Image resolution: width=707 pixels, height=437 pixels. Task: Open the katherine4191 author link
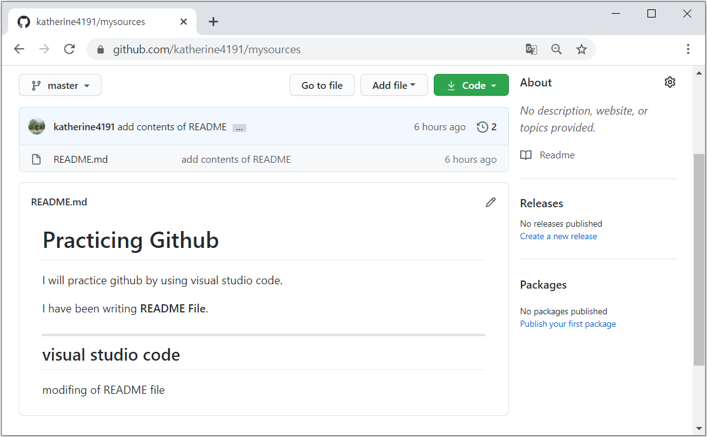(x=84, y=127)
